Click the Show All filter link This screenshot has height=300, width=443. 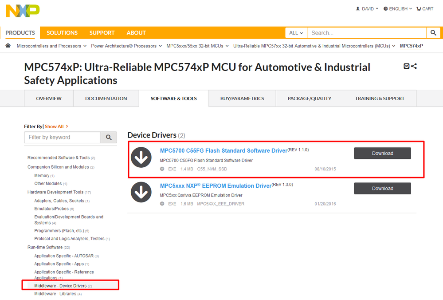tap(56, 126)
